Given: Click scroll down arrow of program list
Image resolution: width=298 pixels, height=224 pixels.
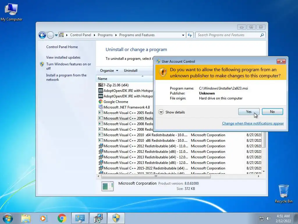Looking at the screenshot, I should click(264, 171).
